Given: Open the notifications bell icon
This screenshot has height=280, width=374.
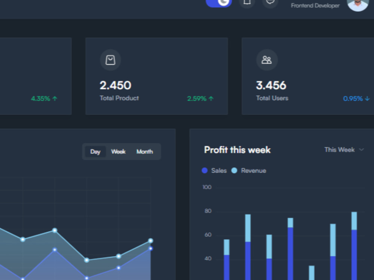Looking at the screenshot, I should tap(247, 2).
